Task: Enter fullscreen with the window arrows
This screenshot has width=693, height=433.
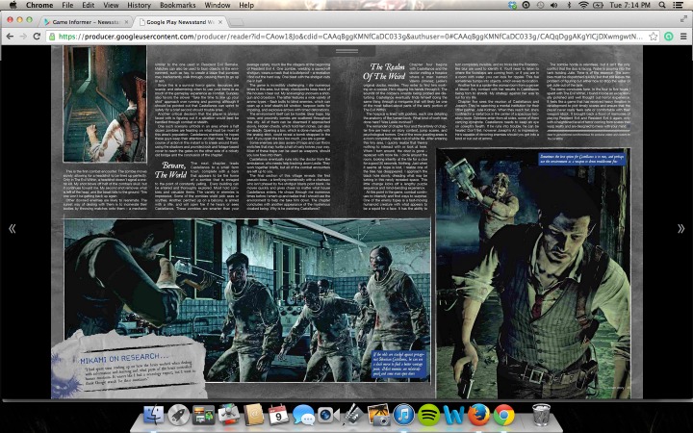Action: point(683,18)
